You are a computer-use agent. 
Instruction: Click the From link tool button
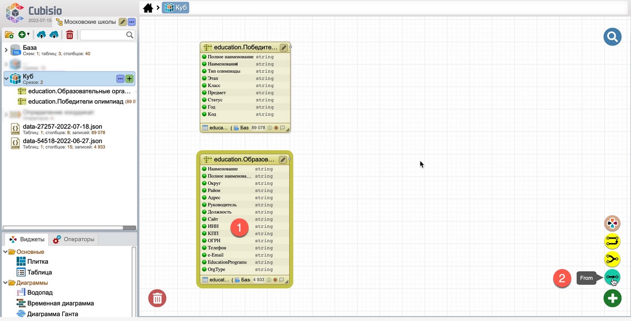tap(612, 278)
